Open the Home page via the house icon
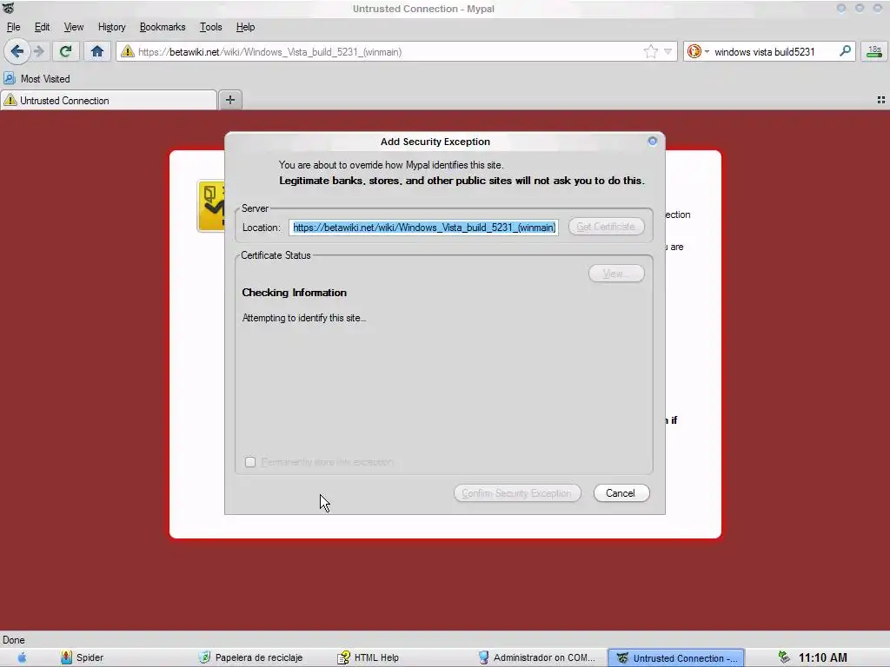The width and height of the screenshot is (890, 667). (x=97, y=51)
